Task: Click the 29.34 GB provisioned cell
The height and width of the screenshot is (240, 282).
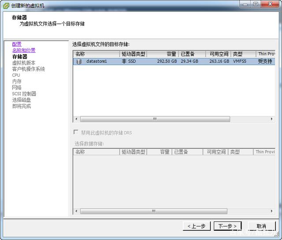Action: tap(189, 61)
